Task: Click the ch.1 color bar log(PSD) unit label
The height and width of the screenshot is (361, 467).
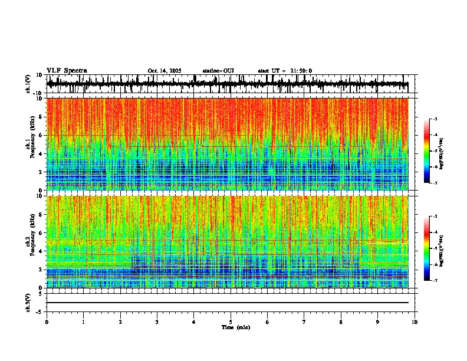Action: tap(442, 154)
